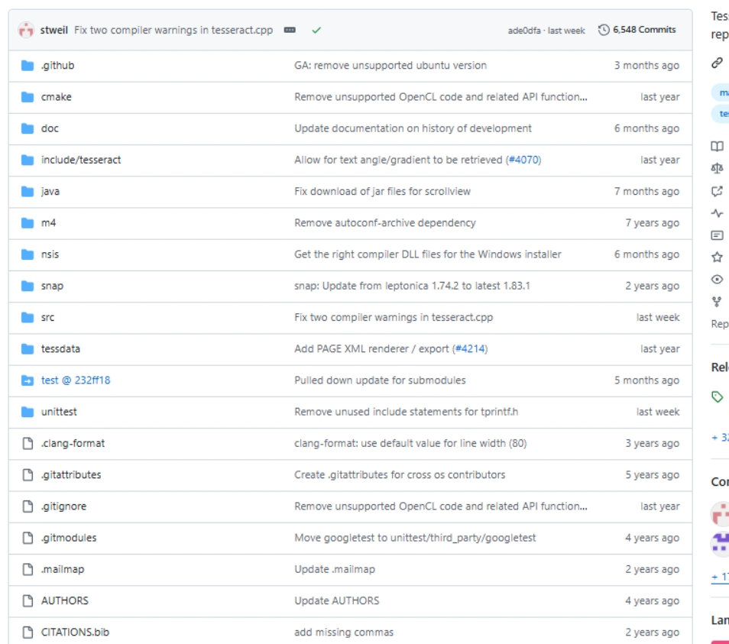Open 'Create .gitattributes for cross os' commit
Screen dimensions: 729x644
point(400,475)
